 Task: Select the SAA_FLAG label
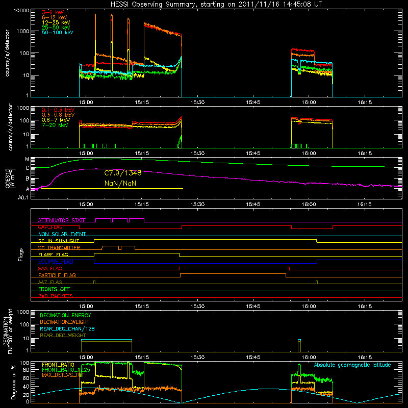[50, 268]
